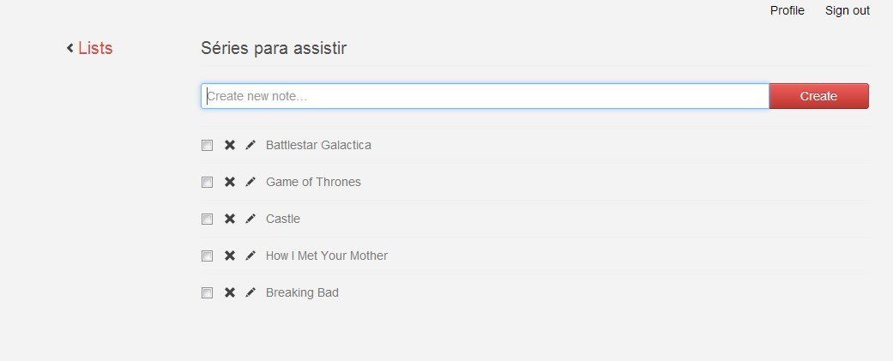893x361 pixels.
Task: Select Sign out in top navigation
Action: click(848, 11)
